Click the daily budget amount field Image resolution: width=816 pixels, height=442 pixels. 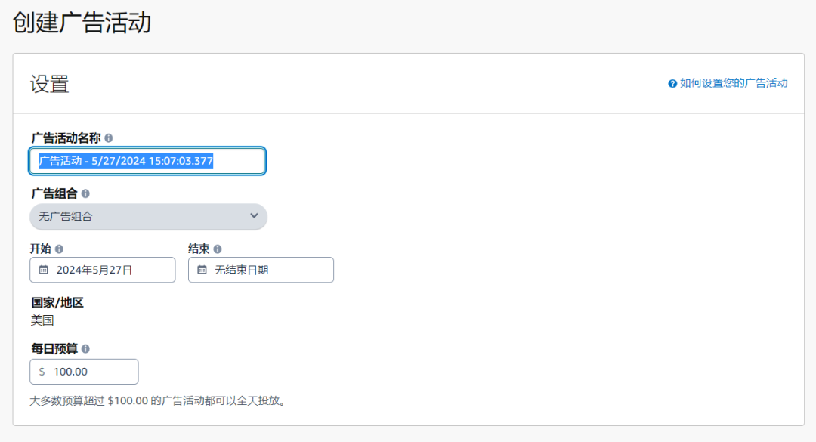click(x=91, y=371)
